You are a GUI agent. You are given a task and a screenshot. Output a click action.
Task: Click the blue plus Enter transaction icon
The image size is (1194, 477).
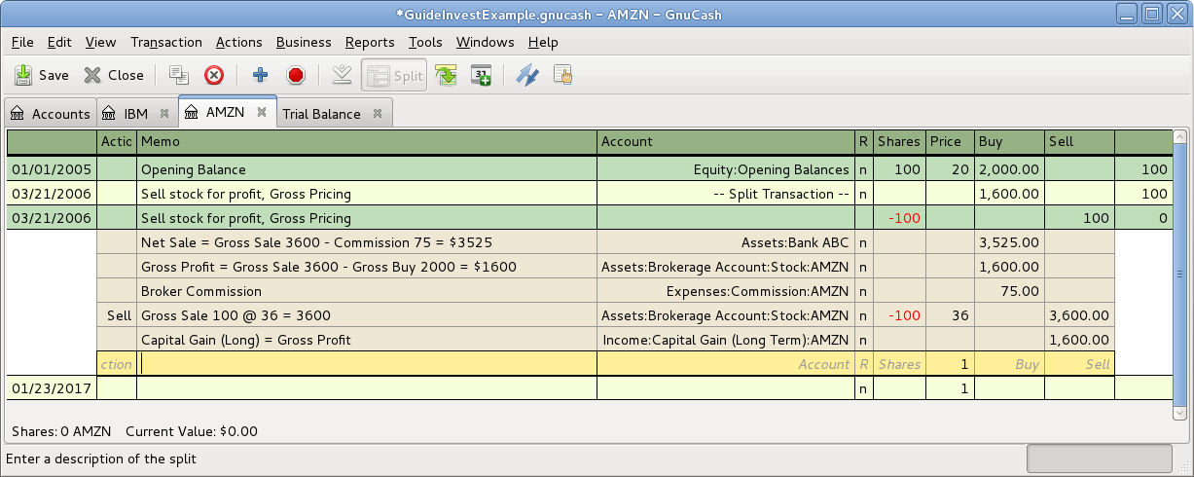pyautogui.click(x=260, y=75)
